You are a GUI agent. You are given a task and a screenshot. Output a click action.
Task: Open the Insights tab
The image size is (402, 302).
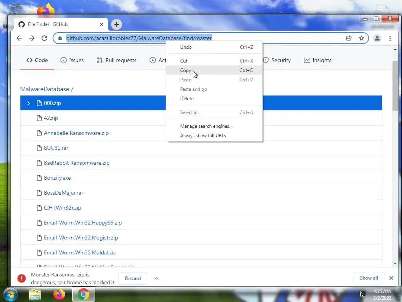[318, 60]
